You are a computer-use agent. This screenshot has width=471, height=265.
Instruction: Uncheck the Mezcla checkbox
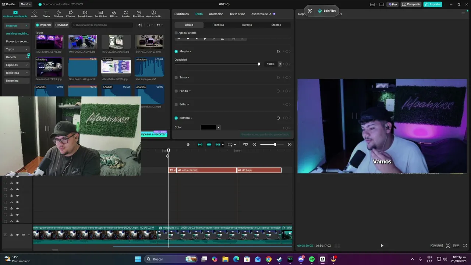coord(176,52)
